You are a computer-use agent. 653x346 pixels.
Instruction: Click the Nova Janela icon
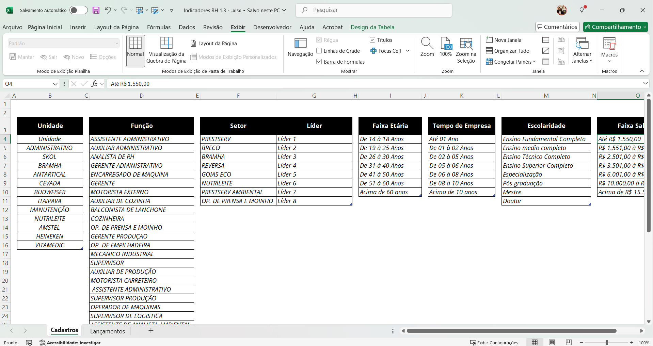pos(489,40)
